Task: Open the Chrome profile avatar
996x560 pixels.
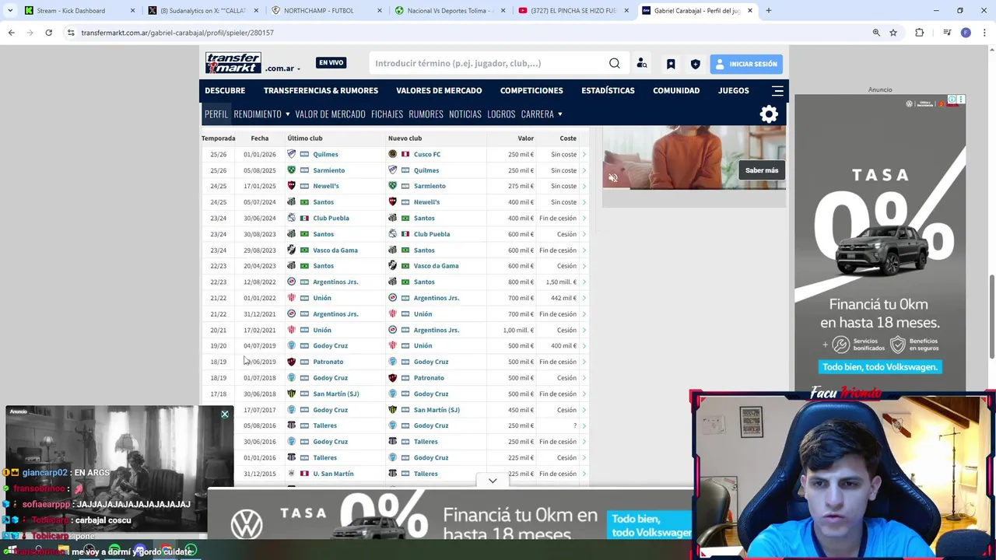Action: [966, 33]
